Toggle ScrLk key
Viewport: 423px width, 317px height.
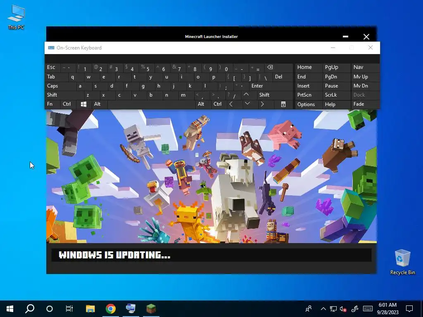click(336, 95)
